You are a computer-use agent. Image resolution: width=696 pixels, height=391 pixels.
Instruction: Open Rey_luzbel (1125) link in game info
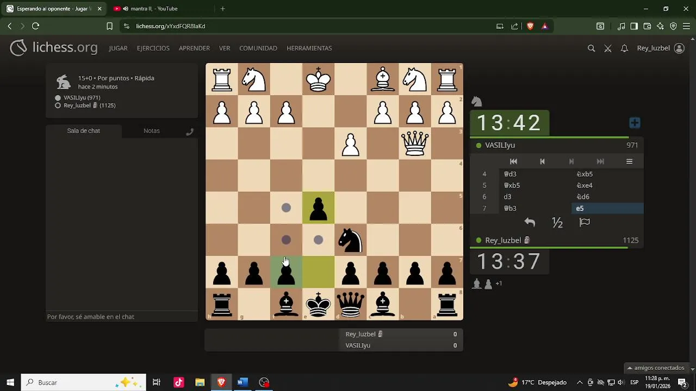pyautogui.click(x=89, y=105)
